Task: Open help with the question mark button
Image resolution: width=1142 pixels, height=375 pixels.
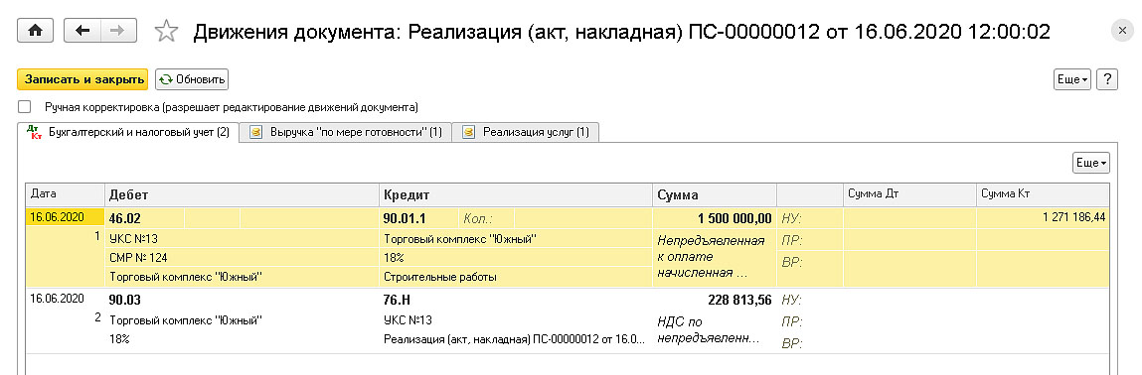Action: click(x=1107, y=79)
